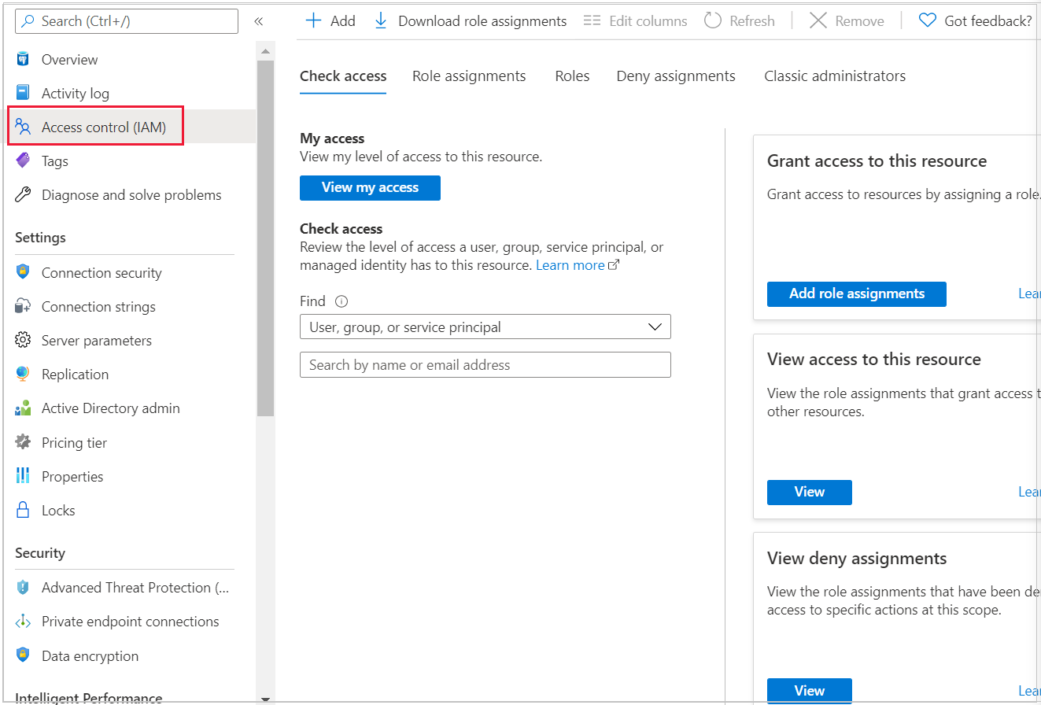Click the Overview sidebar icon
This screenshot has width=1041, height=705.
(x=23, y=60)
